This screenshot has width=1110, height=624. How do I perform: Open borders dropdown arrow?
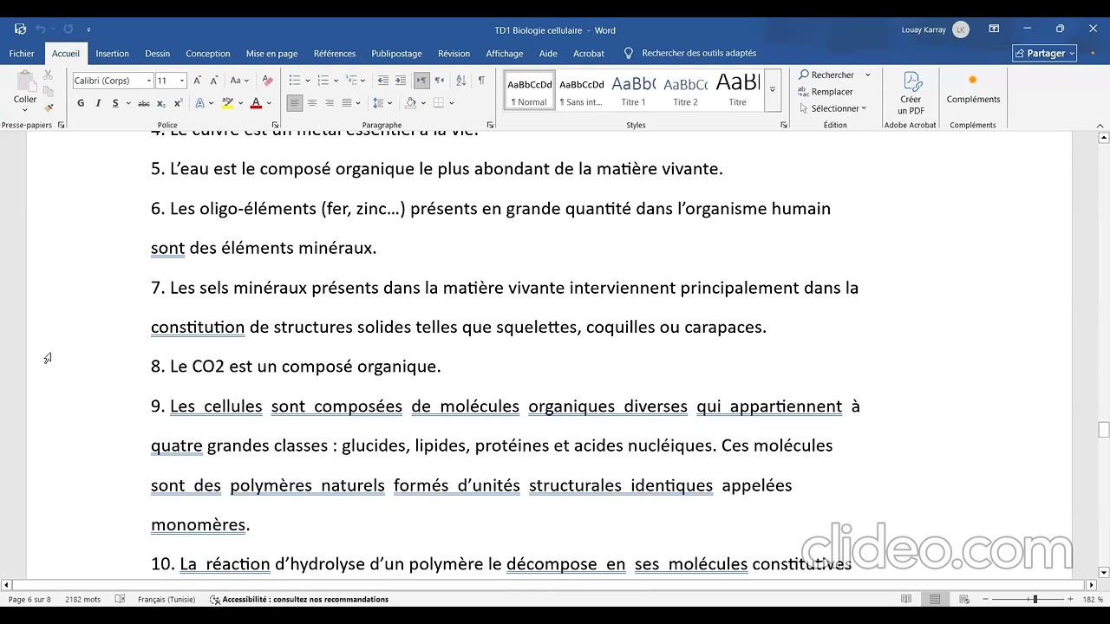pyautogui.click(x=452, y=103)
